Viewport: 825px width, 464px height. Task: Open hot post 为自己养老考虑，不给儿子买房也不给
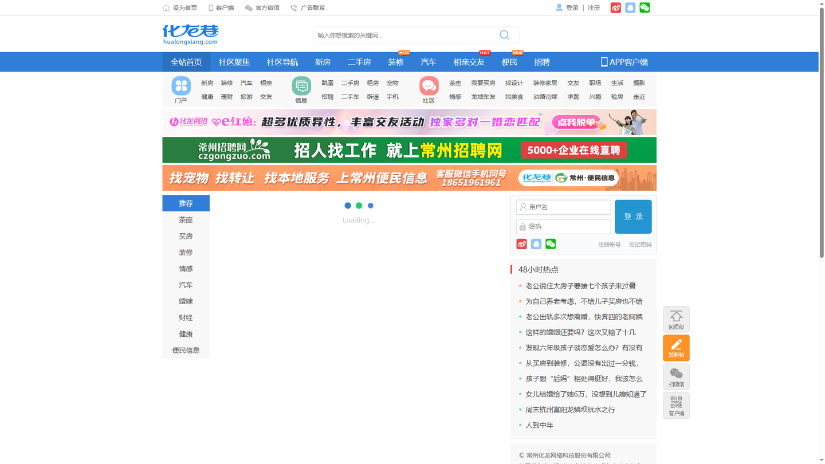coord(584,301)
